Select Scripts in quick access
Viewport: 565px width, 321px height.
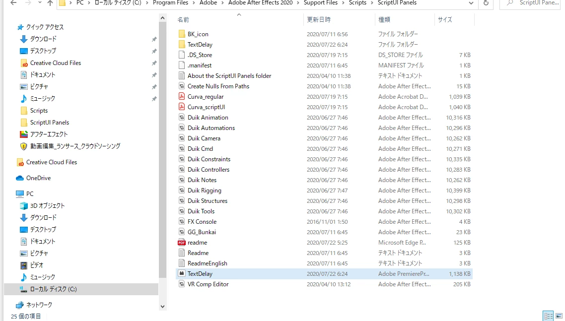coord(39,111)
